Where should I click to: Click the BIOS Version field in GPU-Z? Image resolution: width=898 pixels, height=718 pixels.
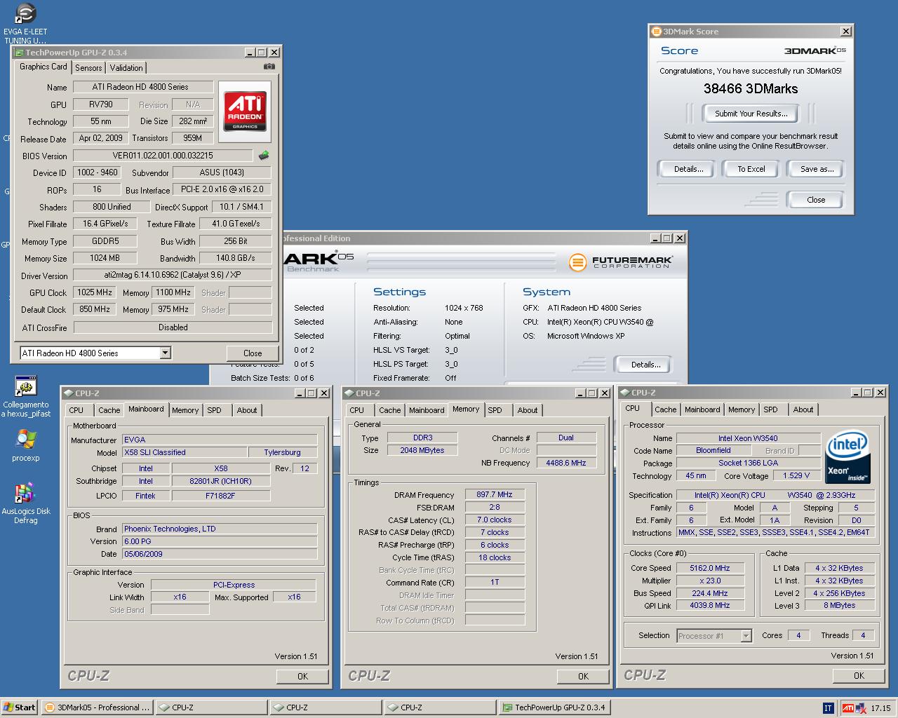click(x=163, y=156)
